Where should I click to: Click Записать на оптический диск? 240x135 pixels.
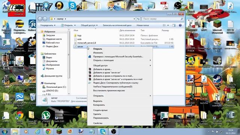pyautogui.click(x=117, y=25)
